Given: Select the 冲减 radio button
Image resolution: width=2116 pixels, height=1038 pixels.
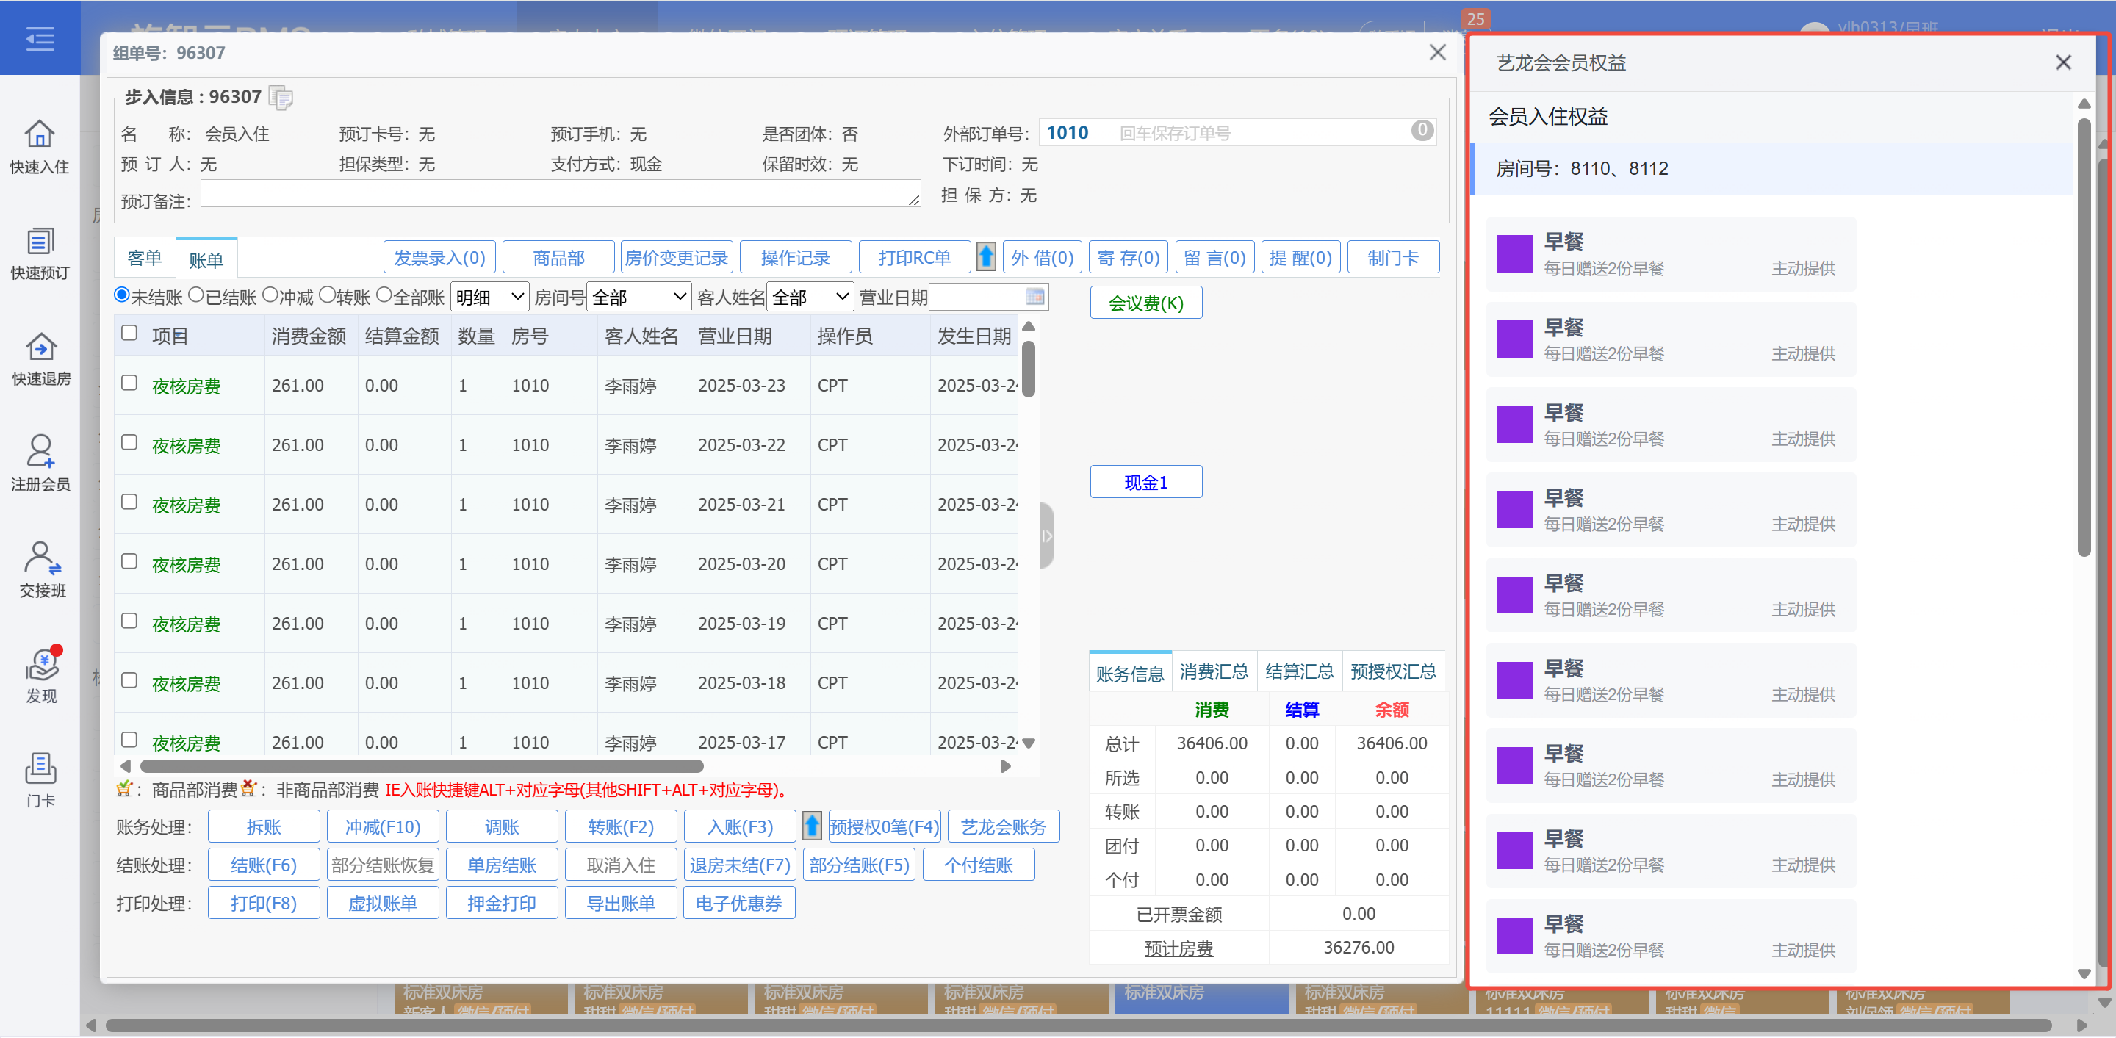Looking at the screenshot, I should pyautogui.click(x=270, y=295).
